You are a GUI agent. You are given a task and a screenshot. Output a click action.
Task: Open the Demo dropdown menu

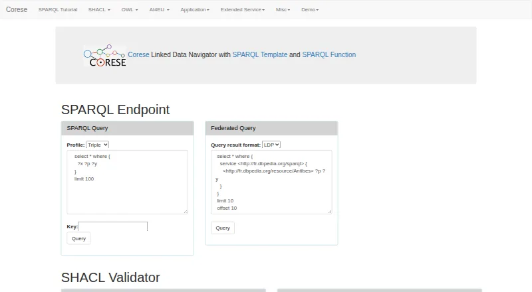(310, 9)
